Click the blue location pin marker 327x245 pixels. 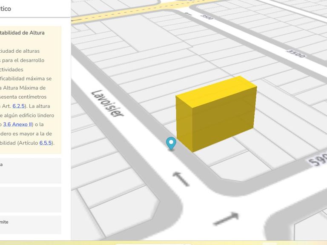coord(171,143)
